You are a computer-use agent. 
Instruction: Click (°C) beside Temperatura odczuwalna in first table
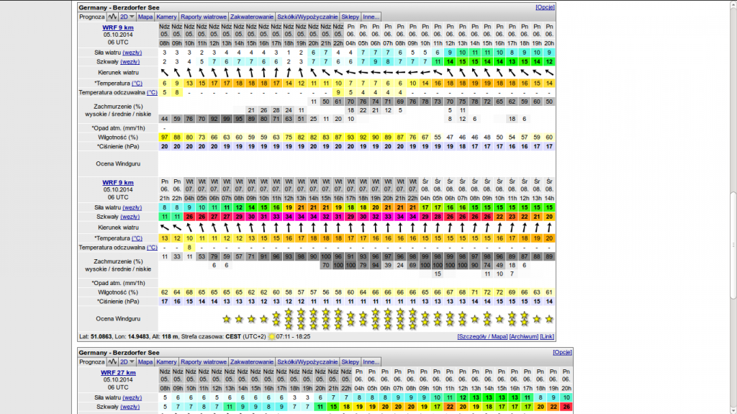pos(152,93)
